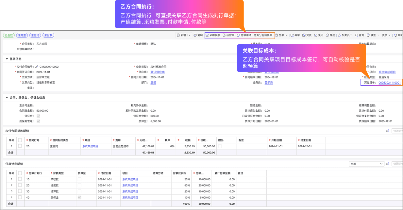Viewport: 403px width, 210px height.
Task: Open the 全部 filter dropdown in 付款计划明细
Action: [366, 164]
